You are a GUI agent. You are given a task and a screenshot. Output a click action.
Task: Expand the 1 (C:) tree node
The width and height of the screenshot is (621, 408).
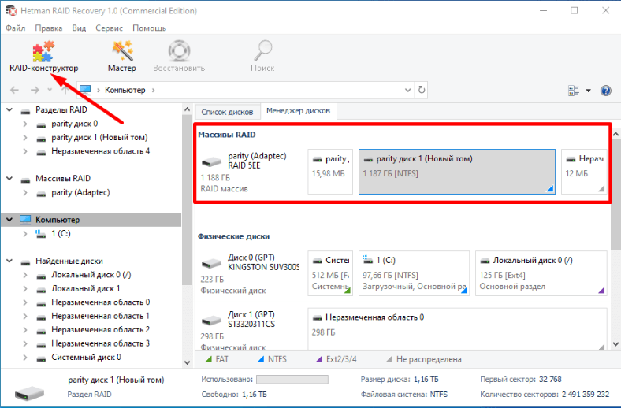25,233
